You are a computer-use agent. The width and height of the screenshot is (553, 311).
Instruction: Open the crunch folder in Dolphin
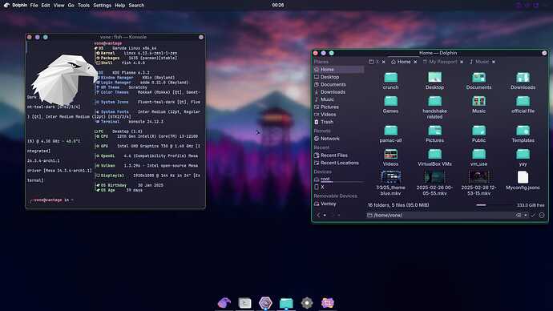pos(390,80)
